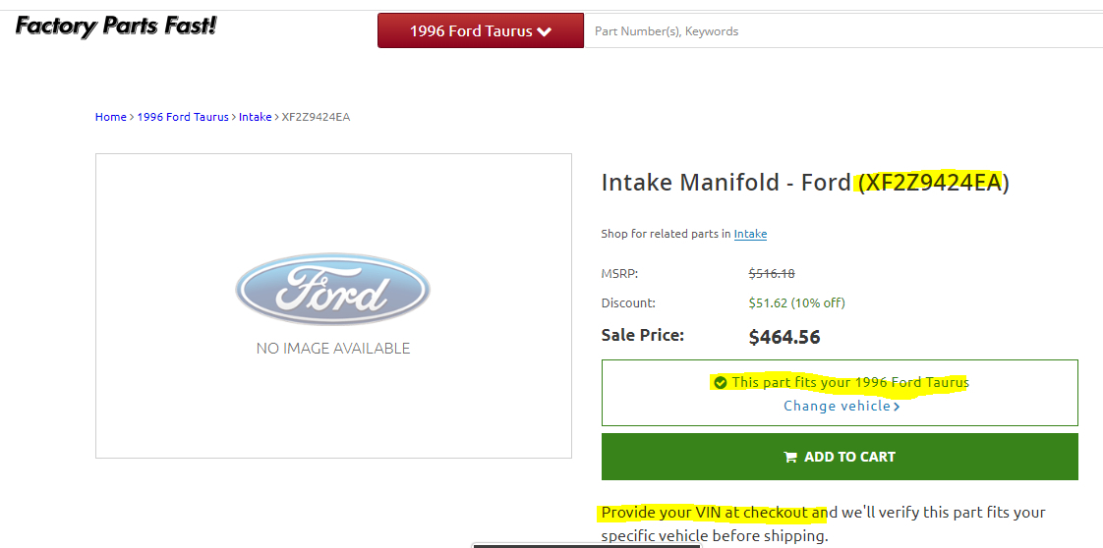
Task: Click the Ford oval logo placeholder image
Action: pyautogui.click(x=332, y=289)
